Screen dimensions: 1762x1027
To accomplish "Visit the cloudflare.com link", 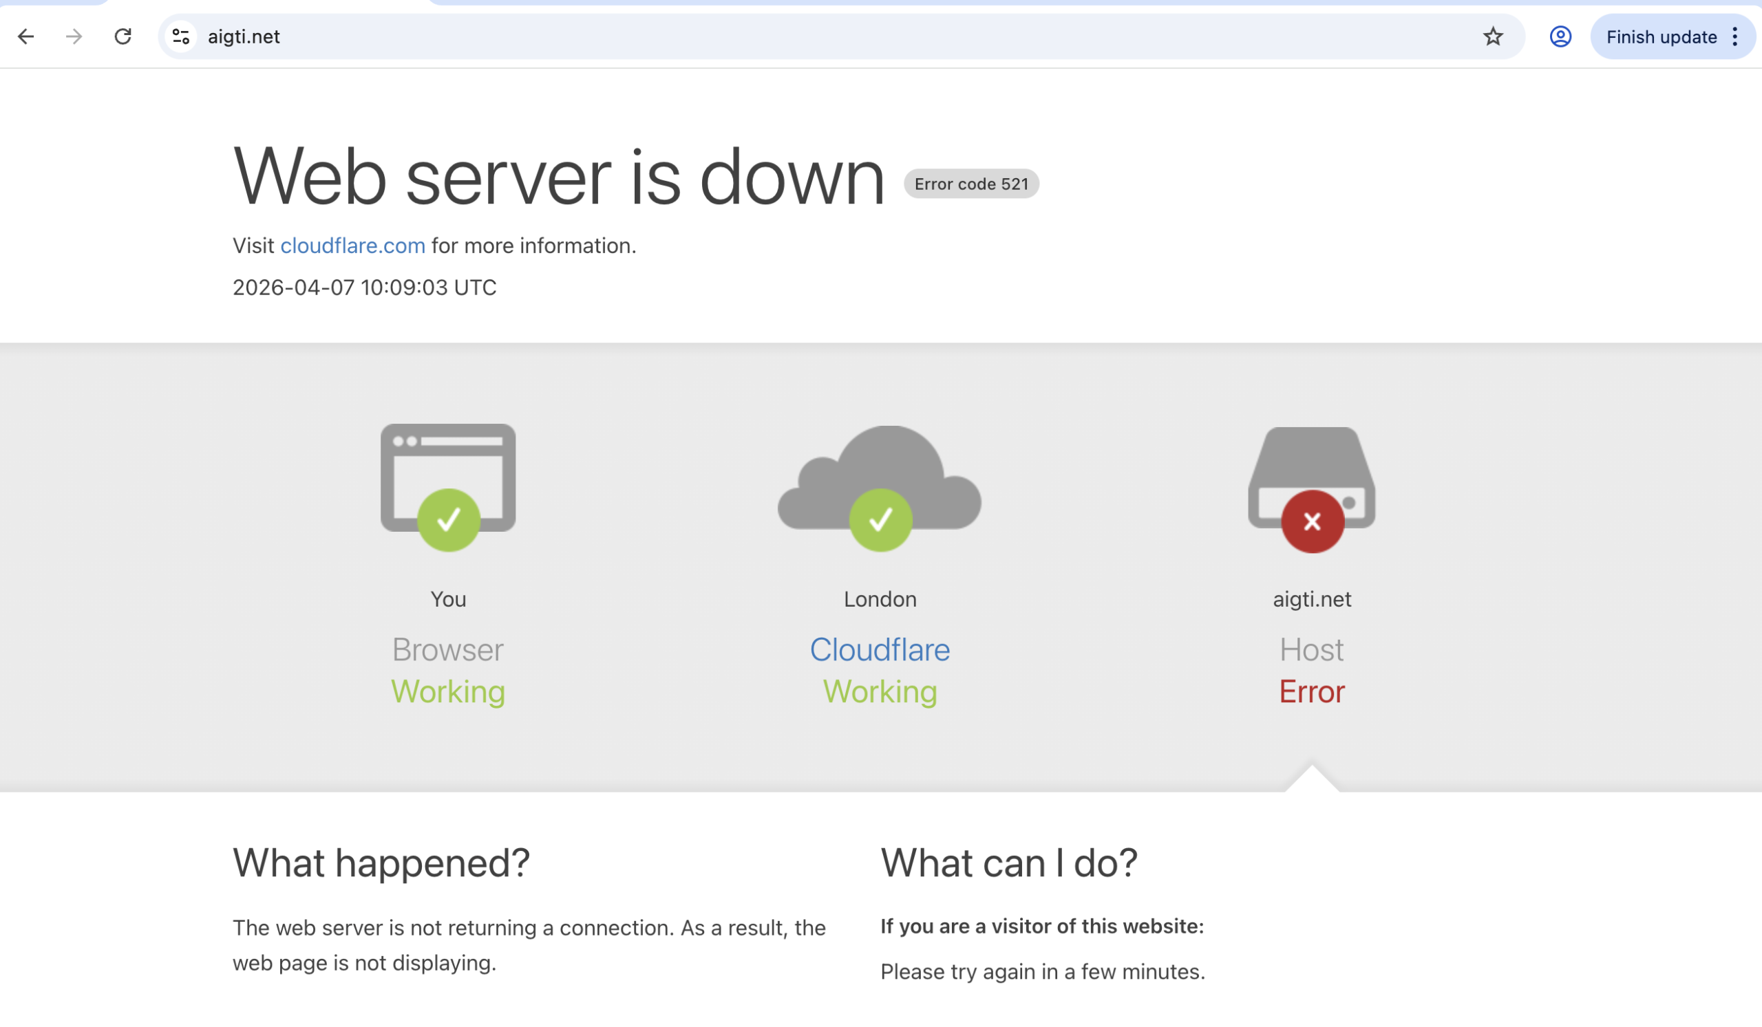I will coord(352,245).
